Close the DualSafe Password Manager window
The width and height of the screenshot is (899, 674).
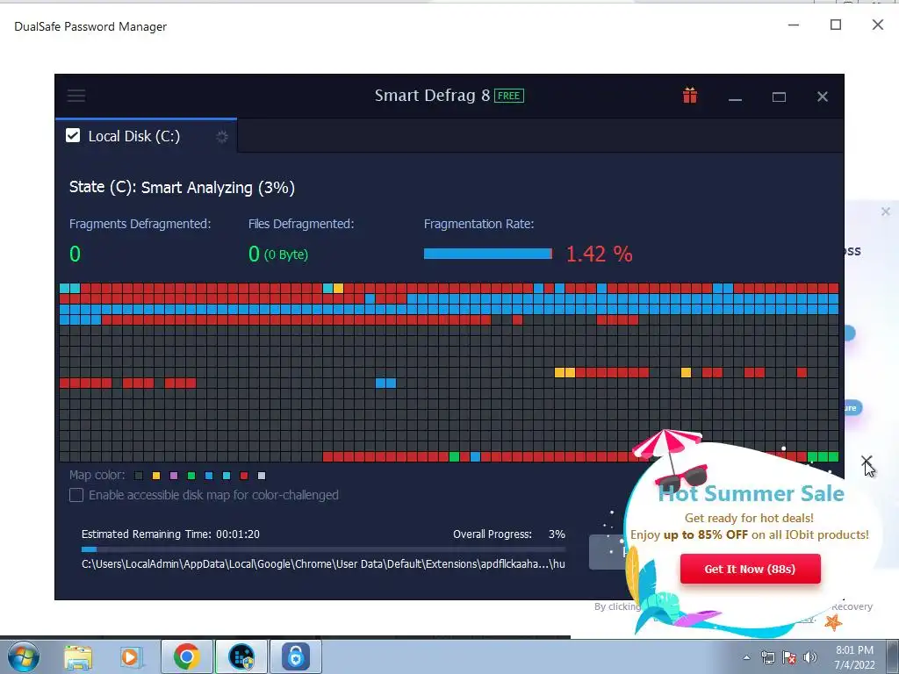(878, 25)
